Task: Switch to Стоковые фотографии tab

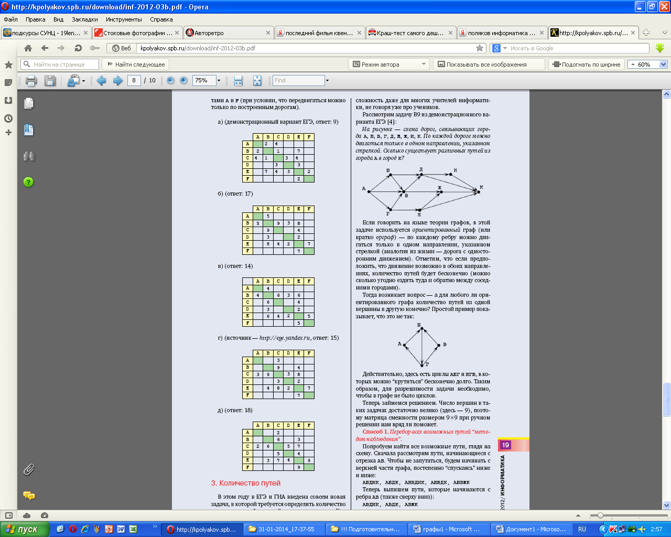Action: click(137, 33)
